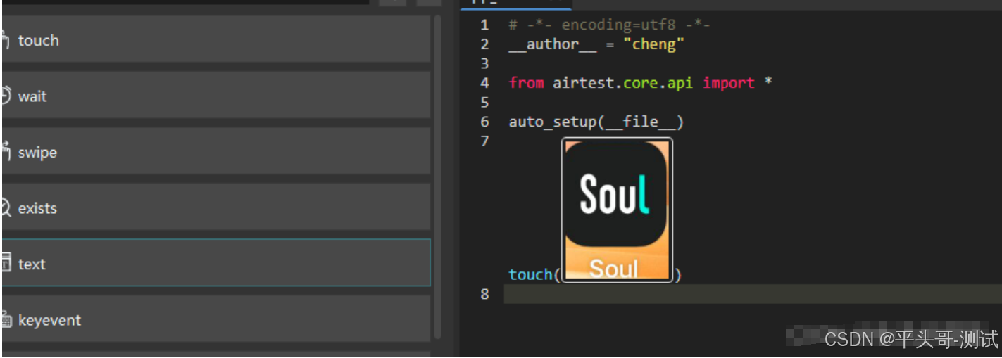This screenshot has height=358, width=1002.
Task: Click the auto_setup(__file__) code line
Action: coord(596,122)
